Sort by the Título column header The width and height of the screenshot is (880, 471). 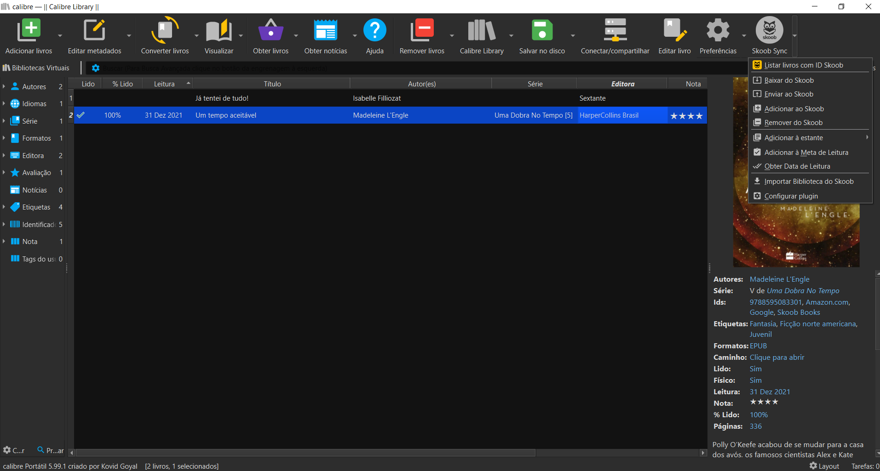pyautogui.click(x=272, y=84)
